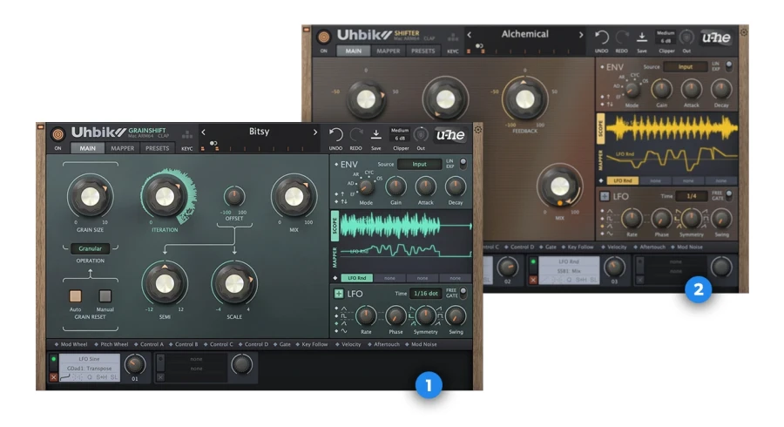The height and width of the screenshot is (427, 784).
Task: Click the Save icon in Shifter plugin
Action: (642, 37)
